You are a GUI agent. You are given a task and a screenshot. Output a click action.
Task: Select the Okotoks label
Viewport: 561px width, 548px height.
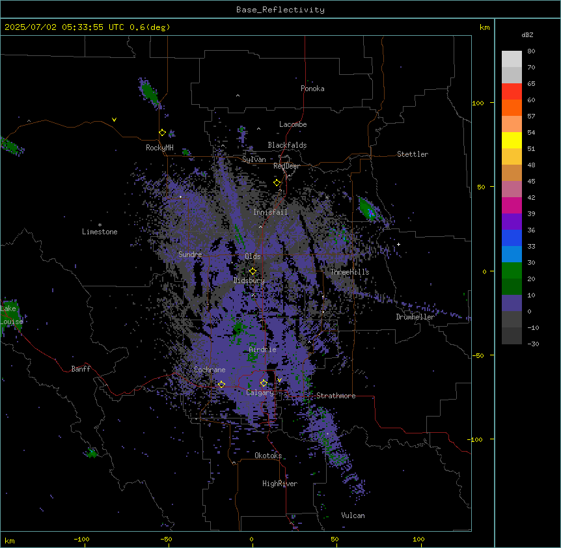(268, 456)
